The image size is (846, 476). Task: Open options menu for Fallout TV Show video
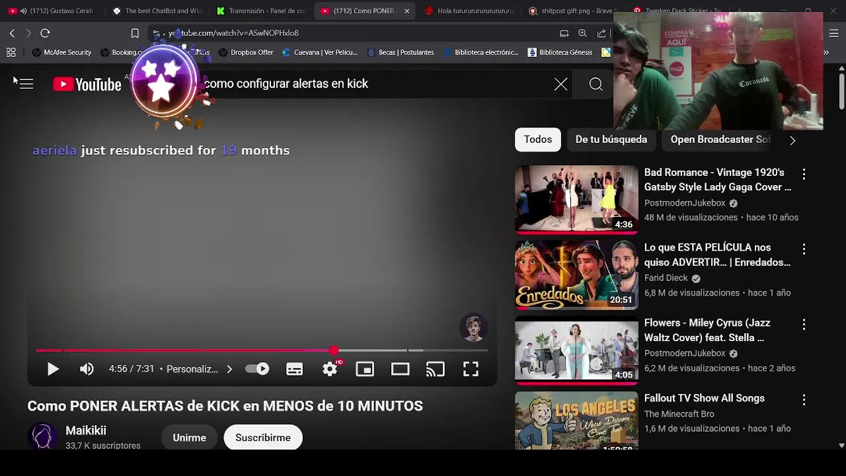(x=804, y=400)
